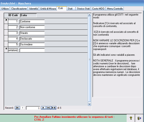144x122 pixels.
Task: Click ID field with value 3
Action: (x=13, y=33)
